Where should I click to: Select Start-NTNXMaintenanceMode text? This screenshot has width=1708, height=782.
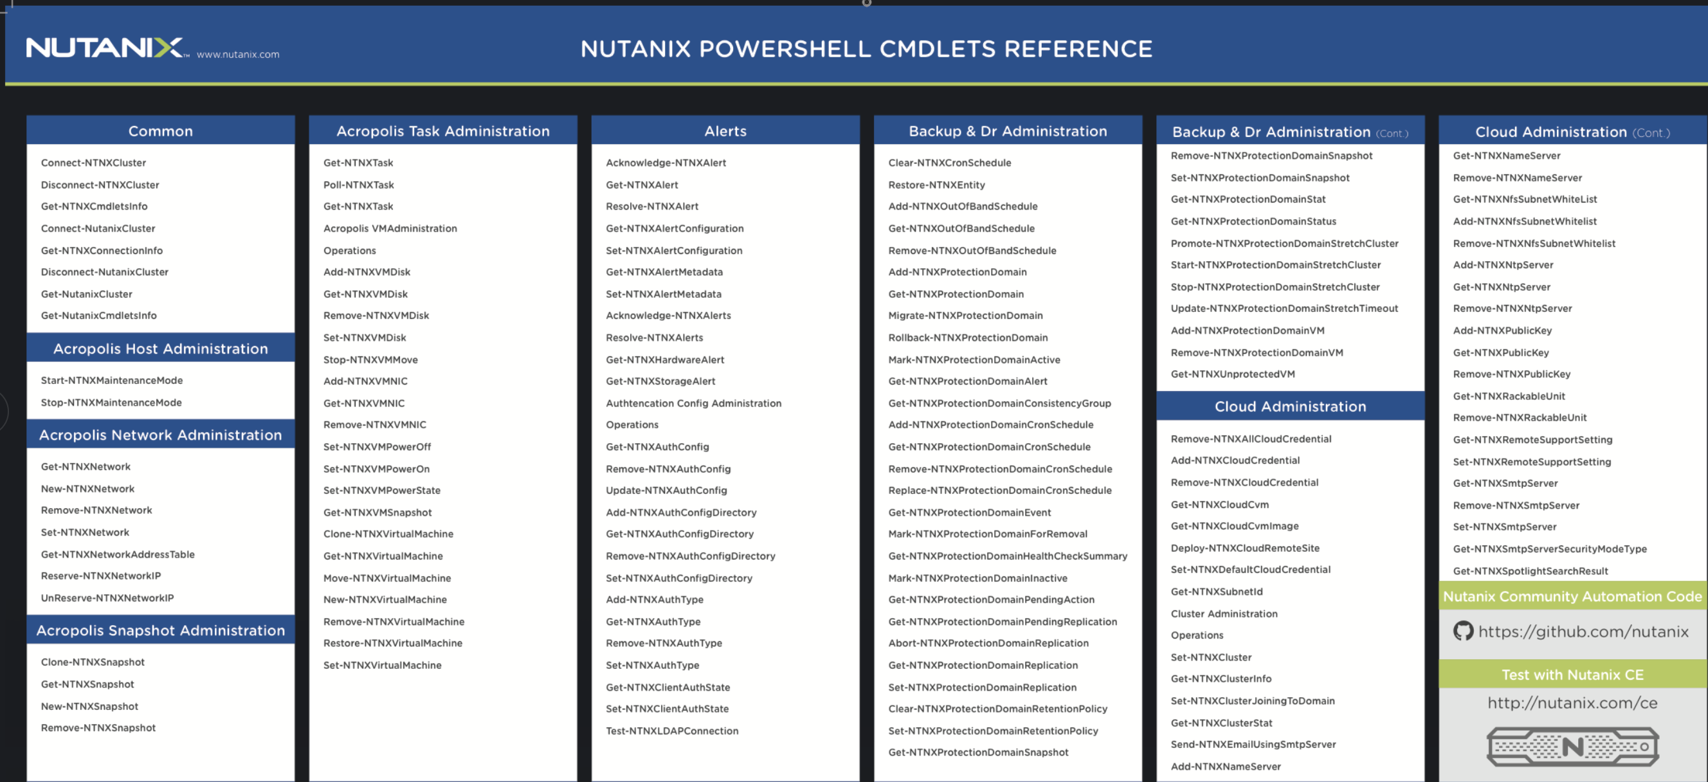[x=112, y=380]
